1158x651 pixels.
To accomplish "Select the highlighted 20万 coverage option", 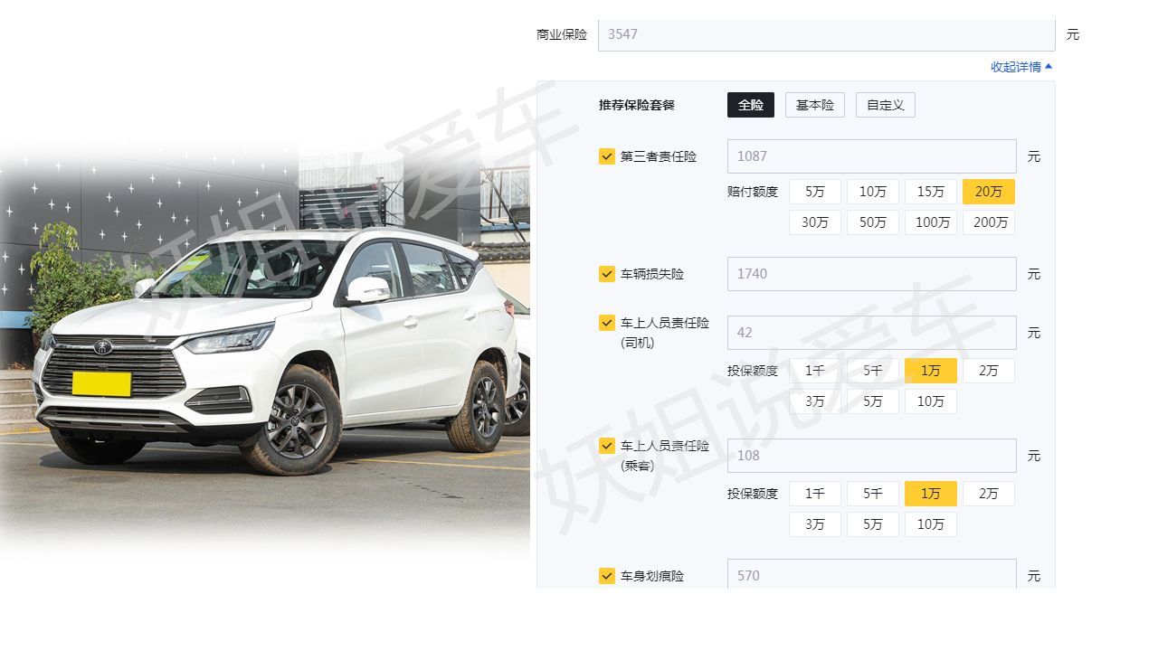I will [x=989, y=192].
